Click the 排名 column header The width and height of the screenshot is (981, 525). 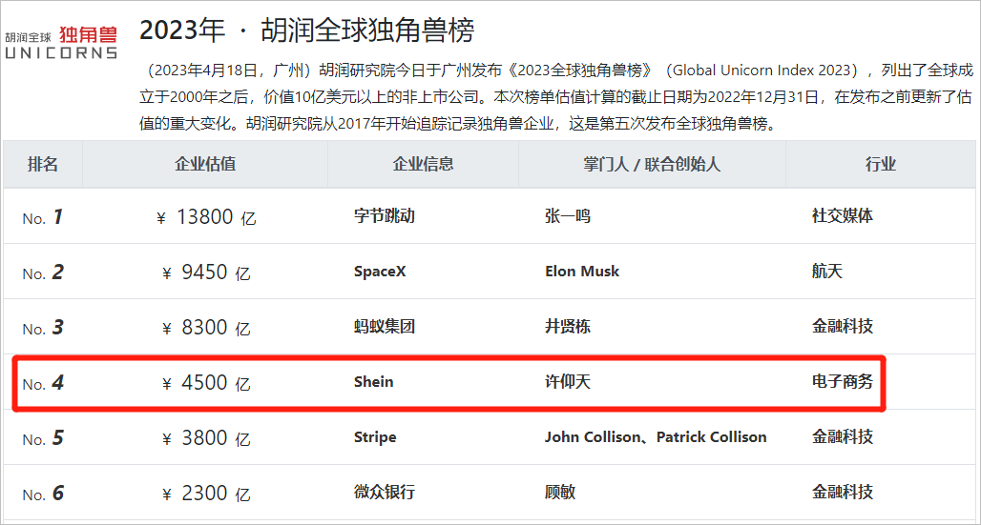[x=43, y=164]
